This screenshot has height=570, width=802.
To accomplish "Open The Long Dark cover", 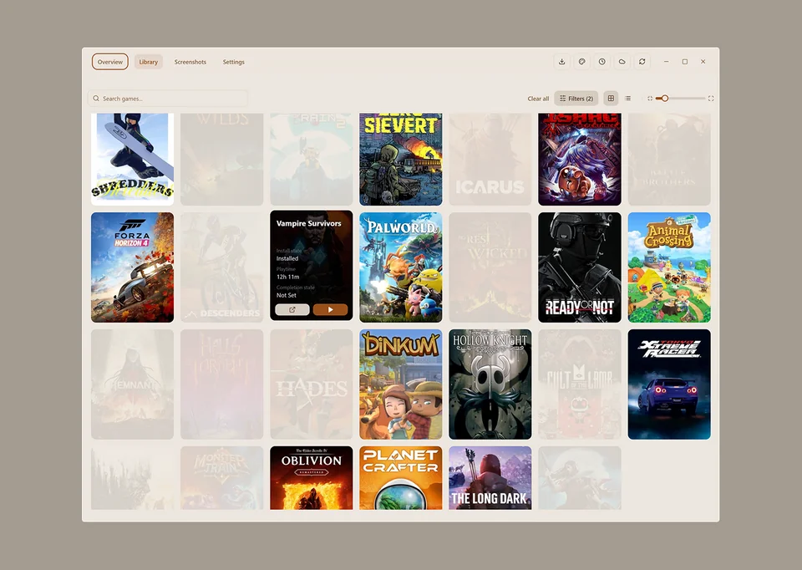I will (490, 477).
